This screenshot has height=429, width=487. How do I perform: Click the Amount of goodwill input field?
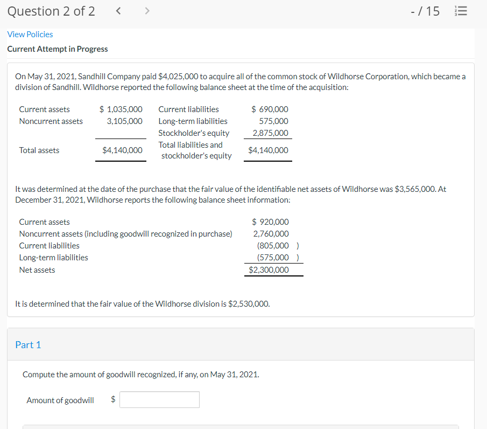coord(159,399)
